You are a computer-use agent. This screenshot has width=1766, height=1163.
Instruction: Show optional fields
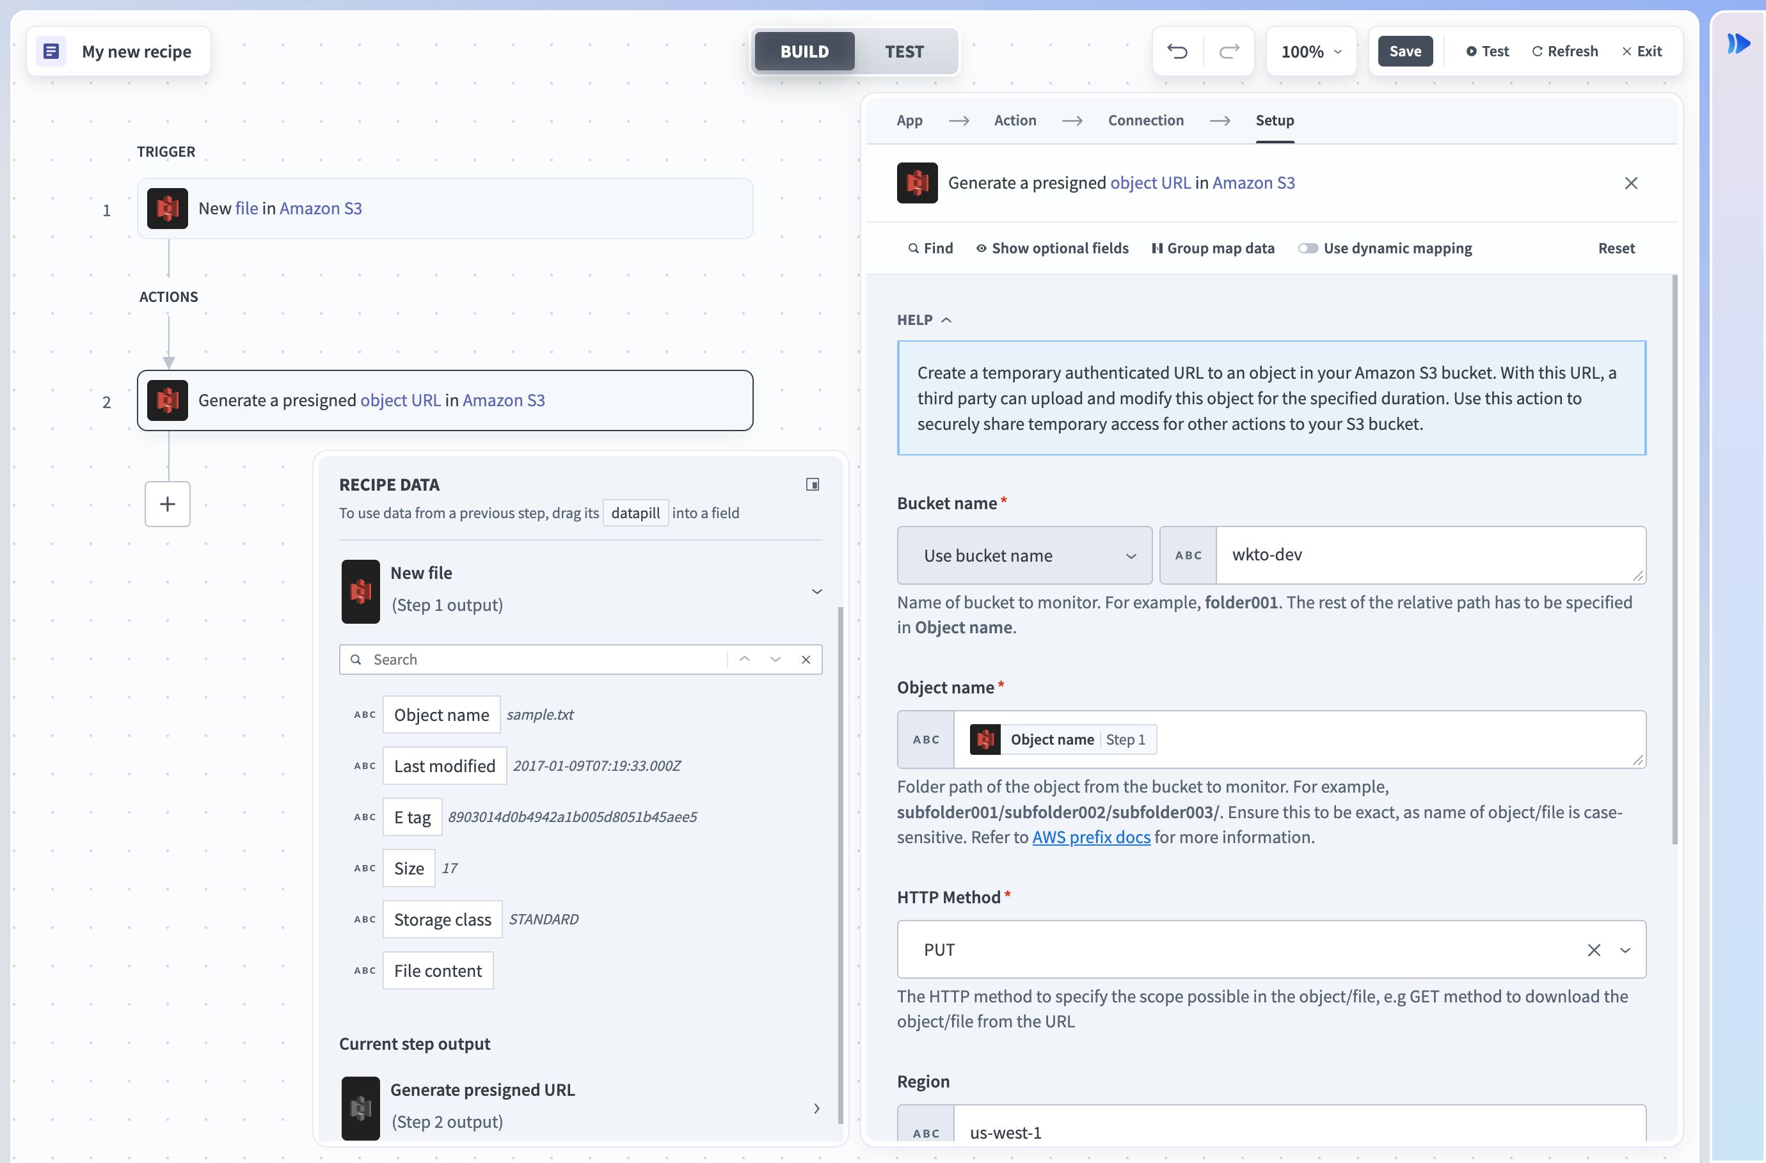point(1052,248)
